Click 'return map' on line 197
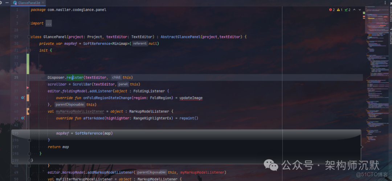The image size is (392, 181). pyautogui.click(x=58, y=147)
